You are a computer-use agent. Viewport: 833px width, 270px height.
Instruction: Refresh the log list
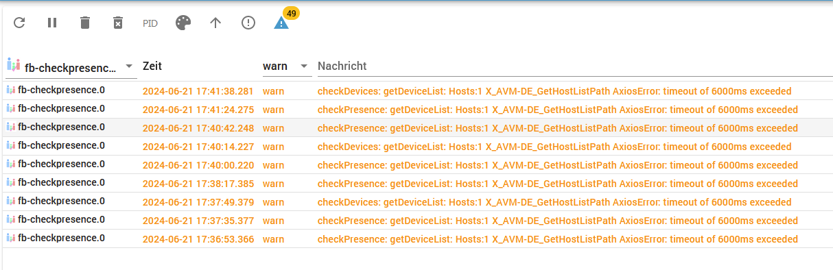19,23
